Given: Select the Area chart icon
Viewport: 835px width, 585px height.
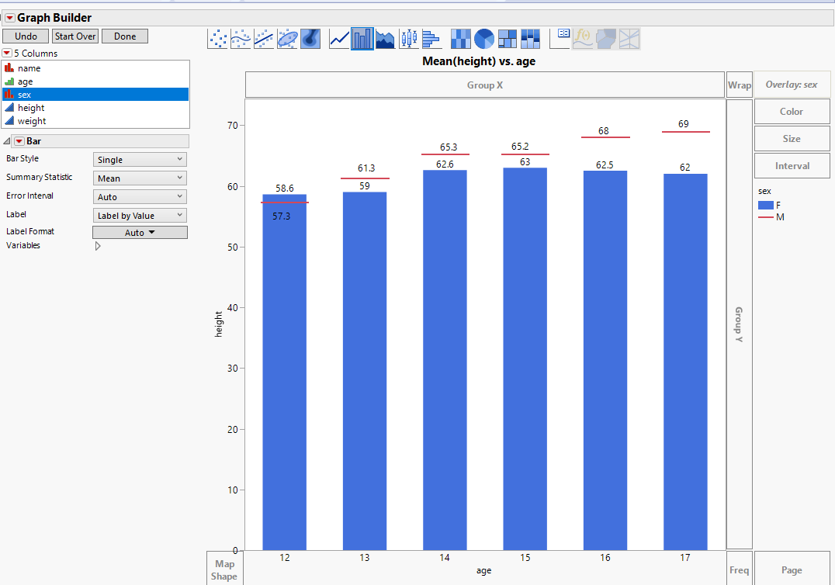Looking at the screenshot, I should [x=385, y=38].
